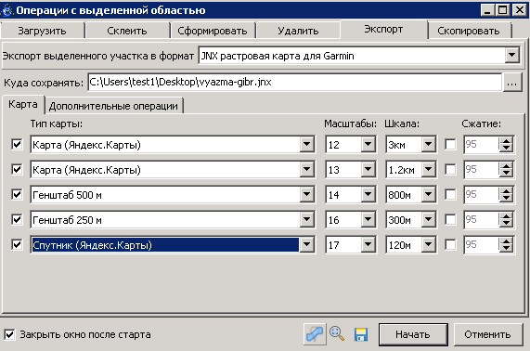Enable compression checkbox in the 120м row

(x=450, y=244)
